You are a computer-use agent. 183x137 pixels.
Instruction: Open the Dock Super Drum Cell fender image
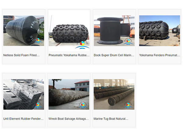pyautogui.click(x=114, y=31)
